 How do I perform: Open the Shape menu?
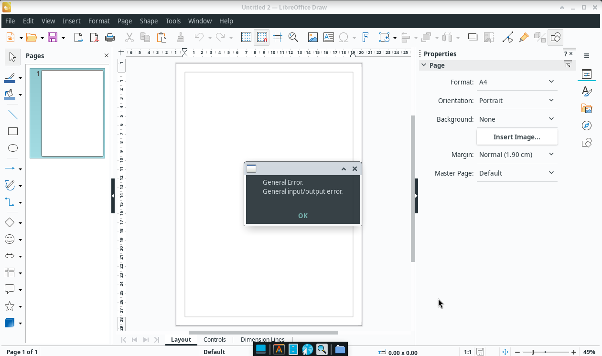(149, 21)
